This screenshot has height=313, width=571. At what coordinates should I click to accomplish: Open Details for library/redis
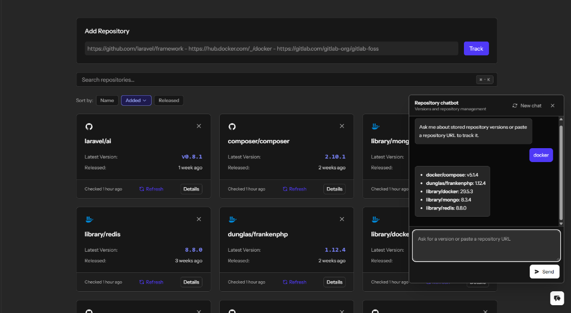pos(191,282)
